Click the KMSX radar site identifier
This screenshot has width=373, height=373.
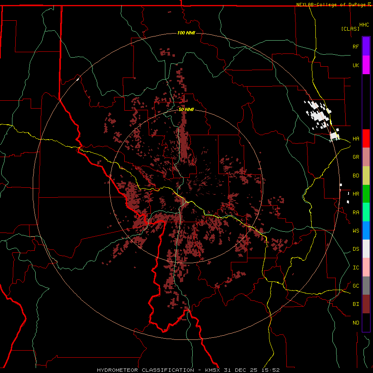[213, 370]
